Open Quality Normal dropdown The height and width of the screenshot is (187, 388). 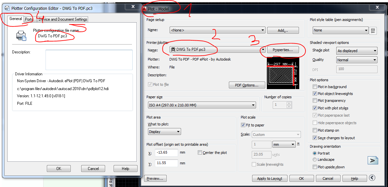tap(357, 60)
